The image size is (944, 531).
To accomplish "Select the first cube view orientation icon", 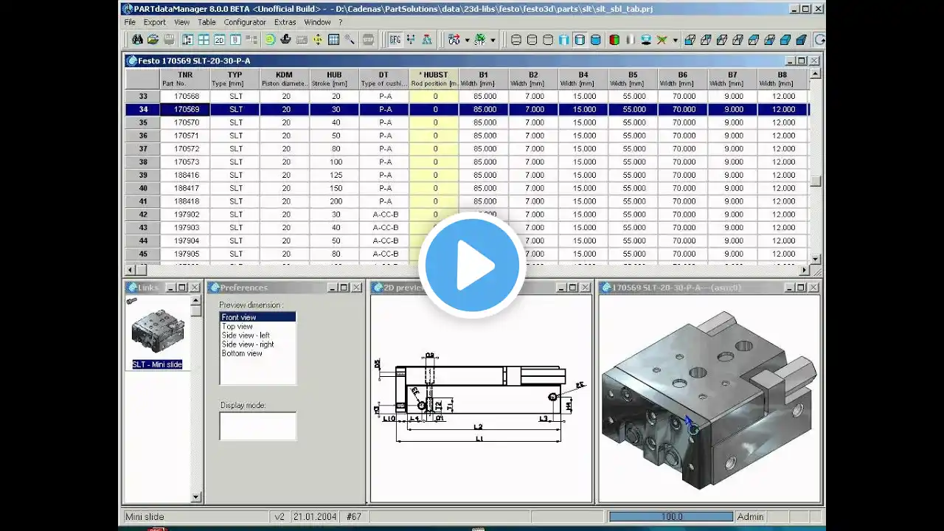I will 690,40.
